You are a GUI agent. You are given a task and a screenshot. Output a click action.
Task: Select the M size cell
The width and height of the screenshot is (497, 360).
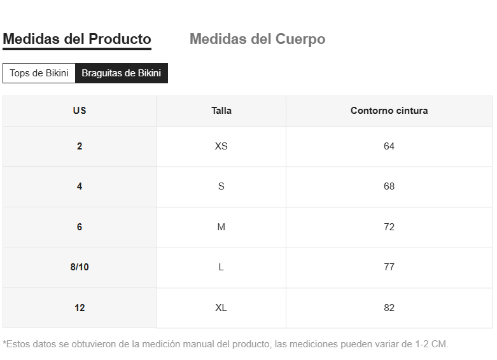[221, 227]
